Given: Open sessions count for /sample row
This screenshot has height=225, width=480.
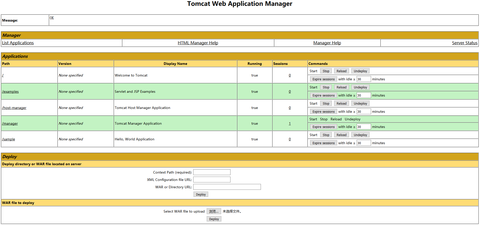Looking at the screenshot, I should [290, 139].
